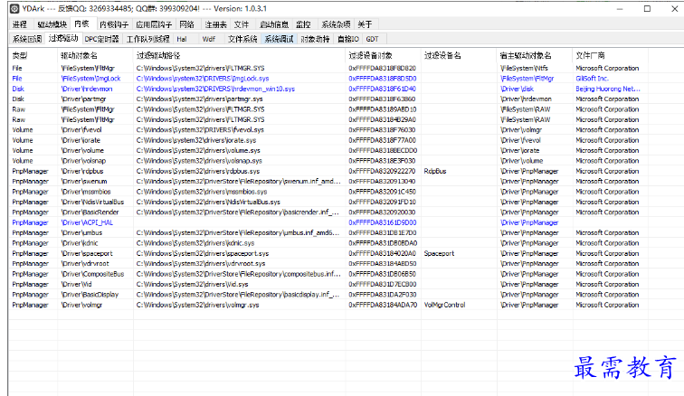Open the 关于 tab
Screen dimensions: 684x396
tap(365, 24)
